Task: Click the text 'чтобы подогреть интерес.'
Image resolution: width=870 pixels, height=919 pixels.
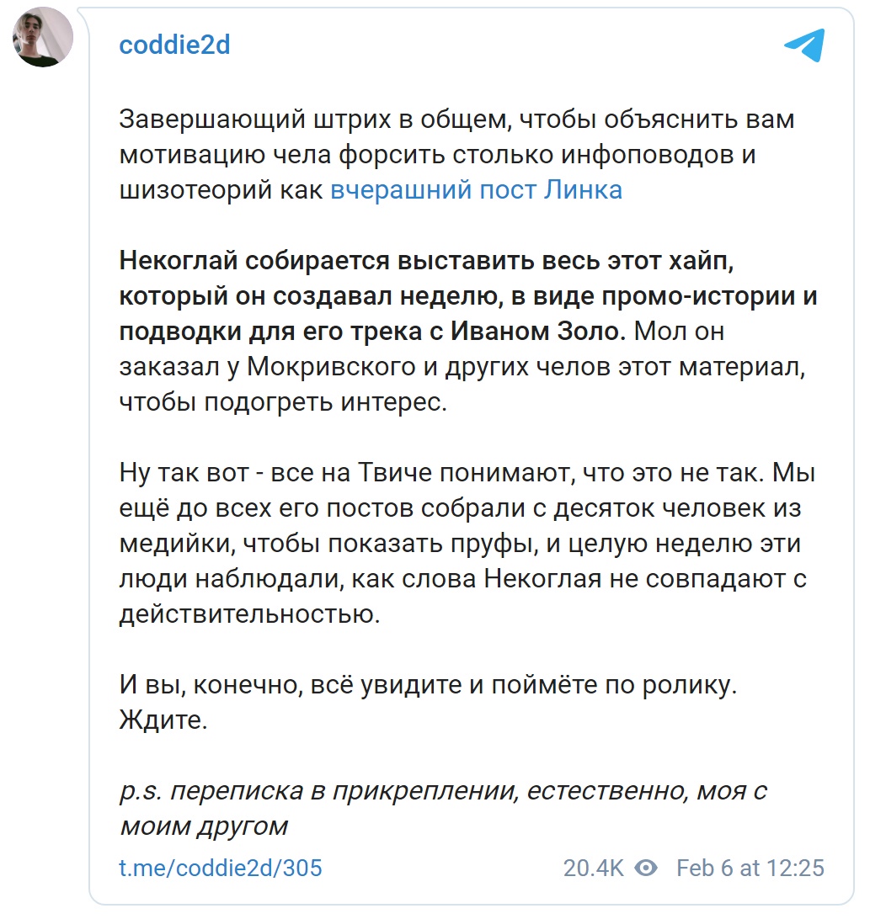Action: (x=283, y=402)
